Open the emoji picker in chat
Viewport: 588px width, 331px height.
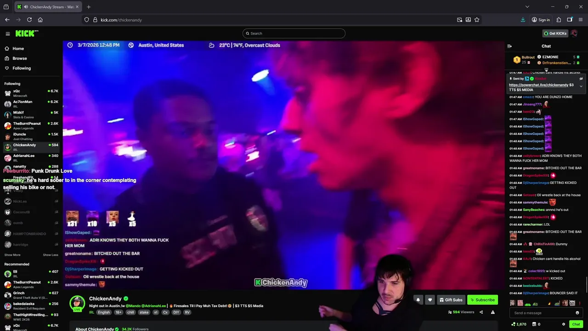coord(577,313)
